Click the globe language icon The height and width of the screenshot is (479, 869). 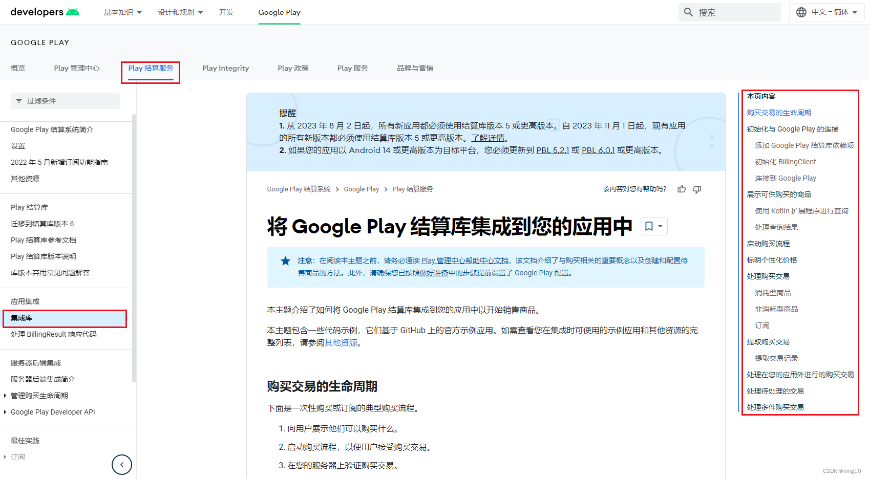point(801,12)
